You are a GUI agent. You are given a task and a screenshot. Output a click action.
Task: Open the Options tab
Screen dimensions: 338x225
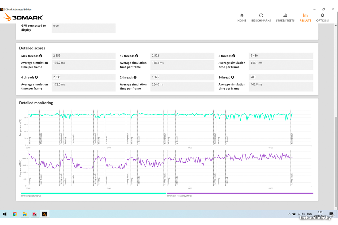tap(322, 17)
